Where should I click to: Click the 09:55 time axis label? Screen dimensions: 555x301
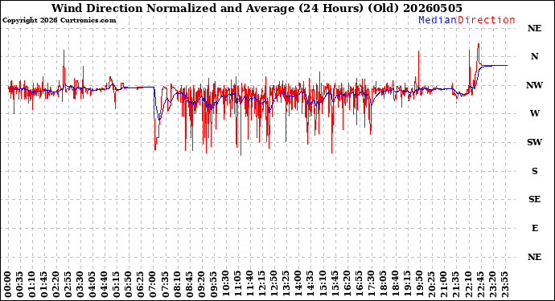coord(213,284)
